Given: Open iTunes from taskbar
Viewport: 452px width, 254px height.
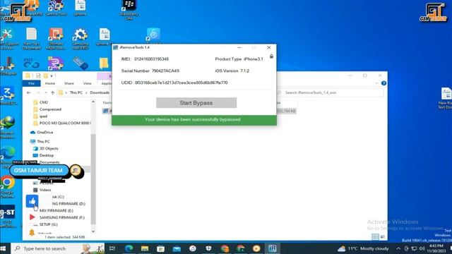Looking at the screenshot, I should tap(193, 248).
